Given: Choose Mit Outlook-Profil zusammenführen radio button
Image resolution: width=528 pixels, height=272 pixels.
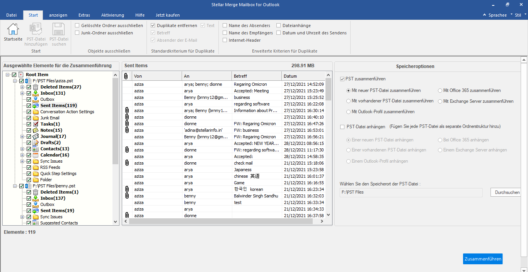Looking at the screenshot, I should coord(349,112).
